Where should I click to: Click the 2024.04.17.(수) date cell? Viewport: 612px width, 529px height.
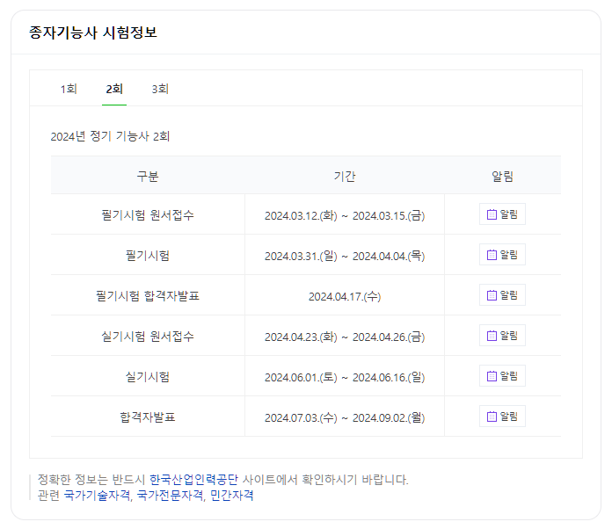(345, 296)
